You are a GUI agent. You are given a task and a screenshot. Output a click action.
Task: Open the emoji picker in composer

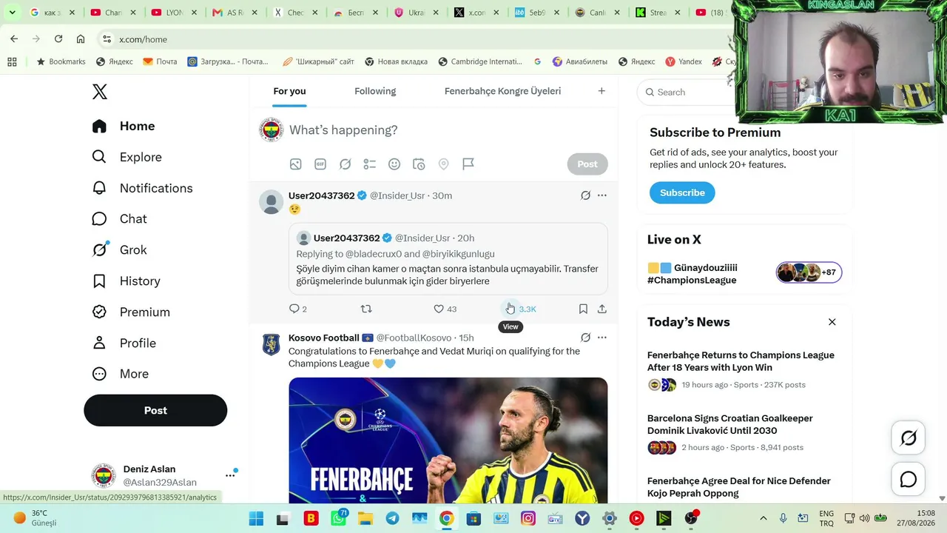(394, 164)
